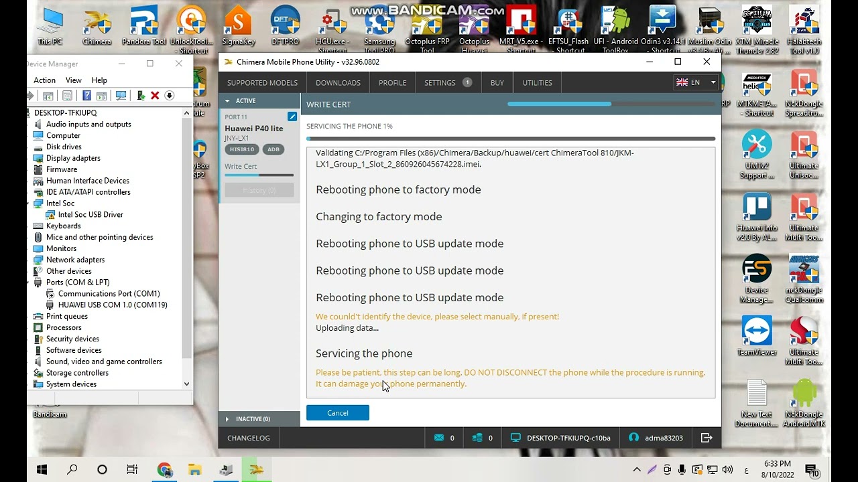858x482 pixels.
Task: Click Chimera desktop shortcut icon
Action: coord(97,26)
